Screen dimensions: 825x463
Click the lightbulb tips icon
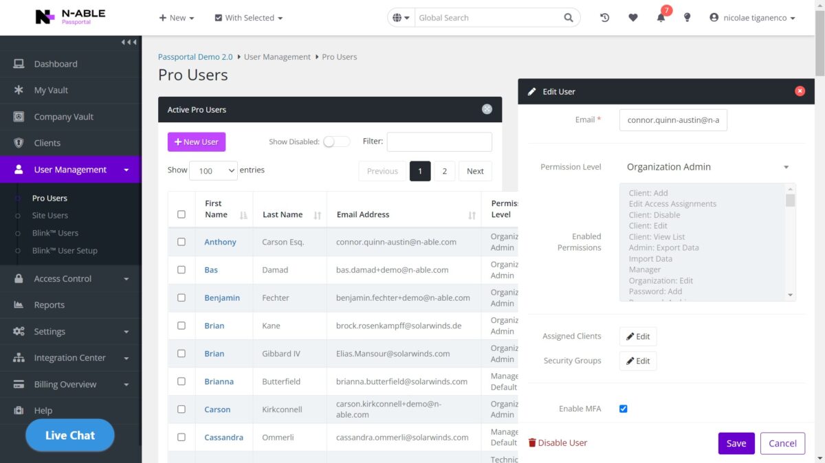tap(687, 18)
